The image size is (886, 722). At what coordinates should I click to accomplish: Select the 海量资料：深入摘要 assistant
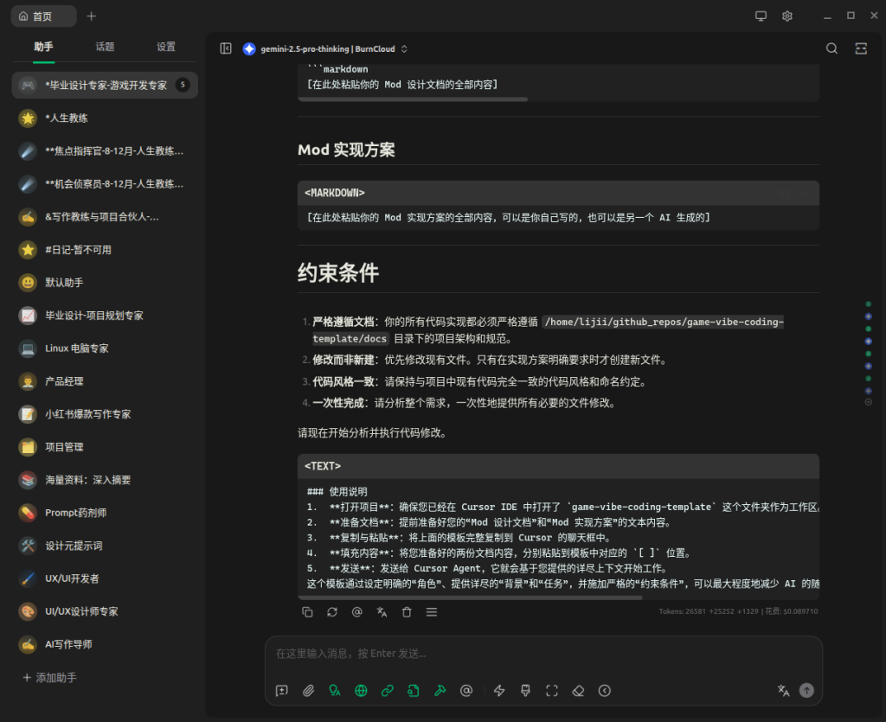click(x=105, y=480)
